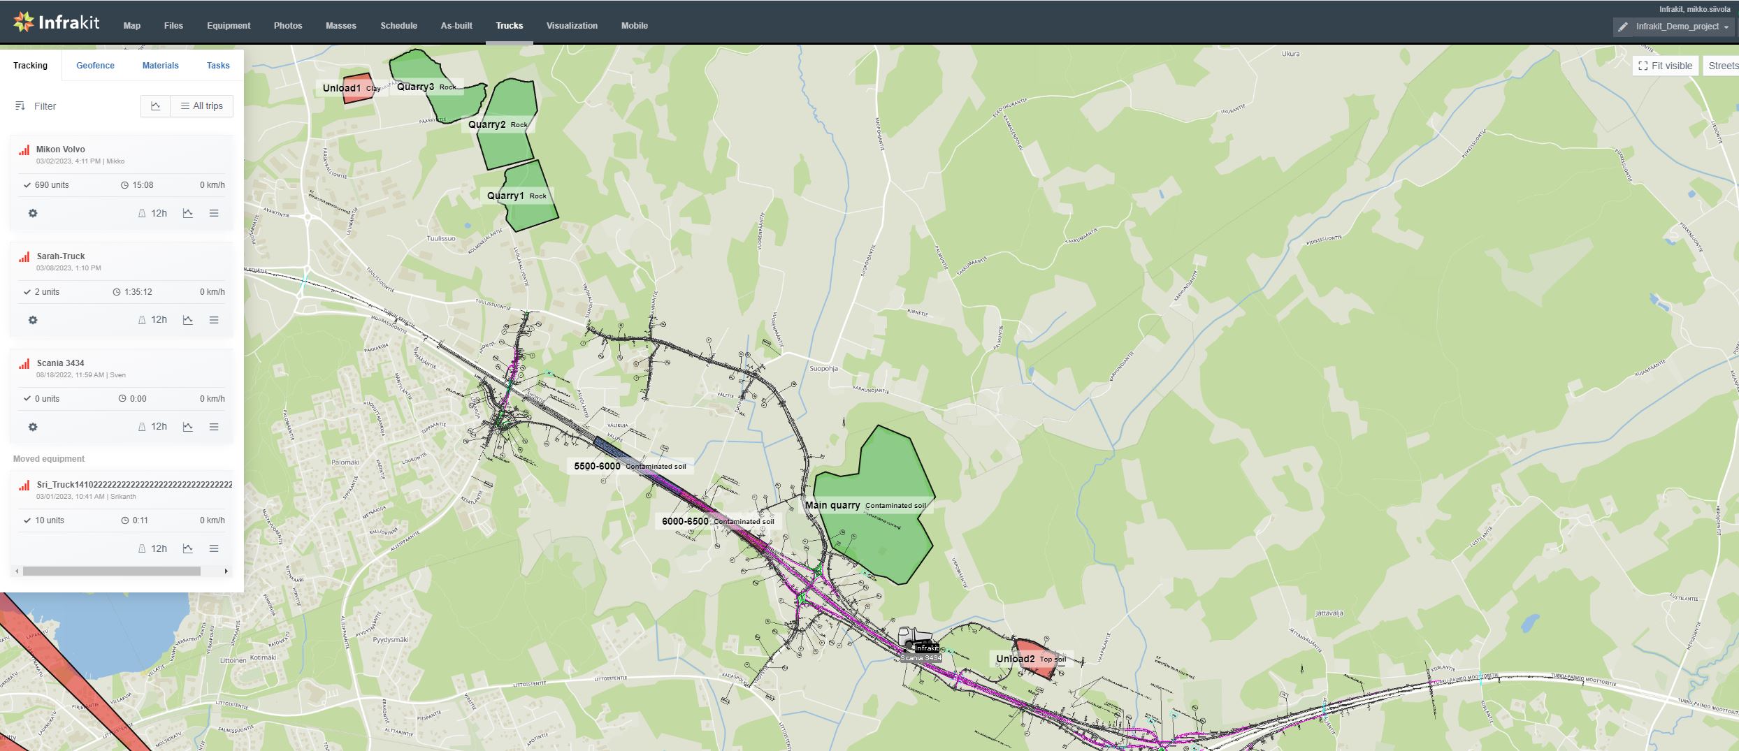Click the scrollbar right arrow in tracking panel
Viewport: 1739px width, 751px height.
pyautogui.click(x=226, y=571)
